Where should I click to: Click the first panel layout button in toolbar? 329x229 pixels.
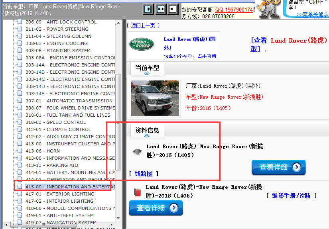148,9
